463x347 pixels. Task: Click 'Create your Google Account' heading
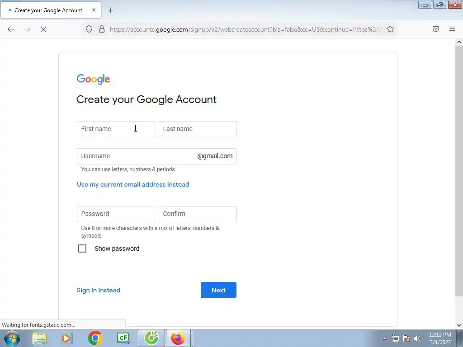(146, 99)
